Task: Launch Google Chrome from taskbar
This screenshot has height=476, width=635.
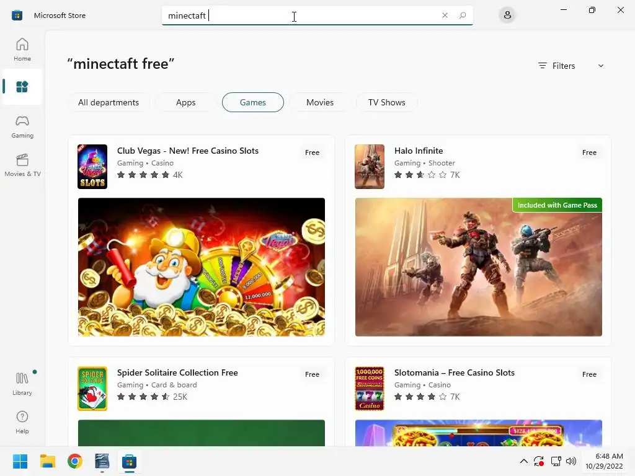Action: pos(75,461)
